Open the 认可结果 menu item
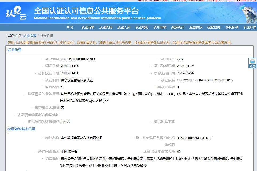The image size is (257, 171). tap(159, 27)
